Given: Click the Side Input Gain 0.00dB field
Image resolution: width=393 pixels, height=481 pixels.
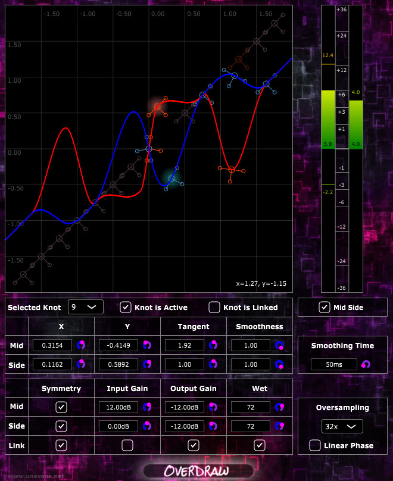Looking at the screenshot, I should click(118, 426).
